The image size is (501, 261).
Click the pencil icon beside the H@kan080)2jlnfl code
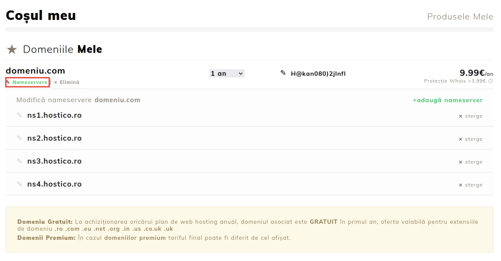coord(283,73)
